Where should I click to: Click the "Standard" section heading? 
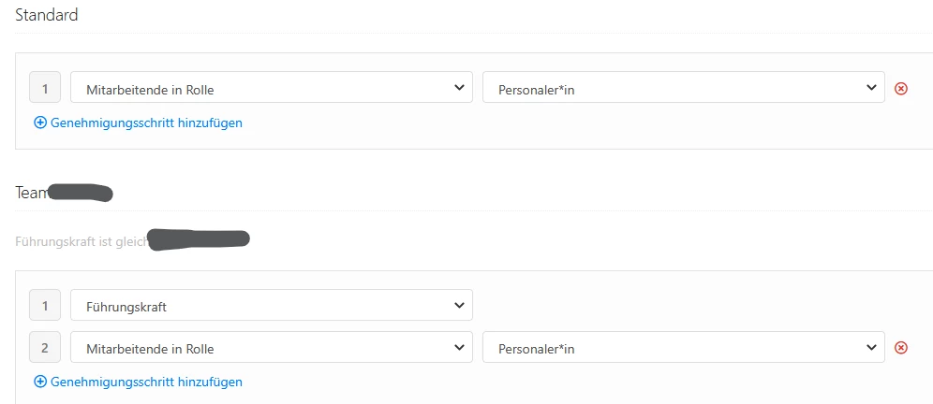tap(47, 15)
